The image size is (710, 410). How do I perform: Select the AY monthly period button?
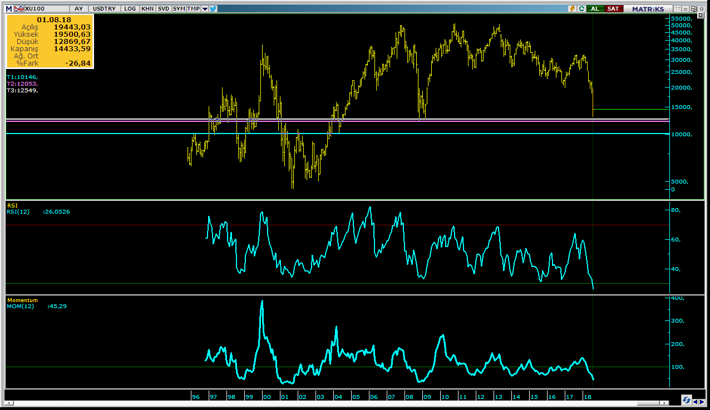[x=78, y=9]
